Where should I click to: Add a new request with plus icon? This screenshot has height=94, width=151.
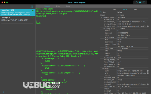pyautogui.click(x=4, y=92)
